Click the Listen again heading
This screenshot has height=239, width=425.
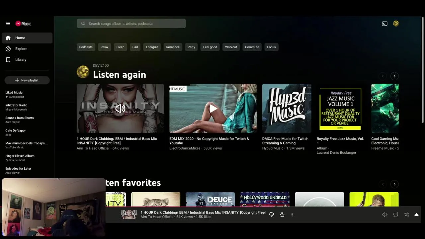coord(120,75)
